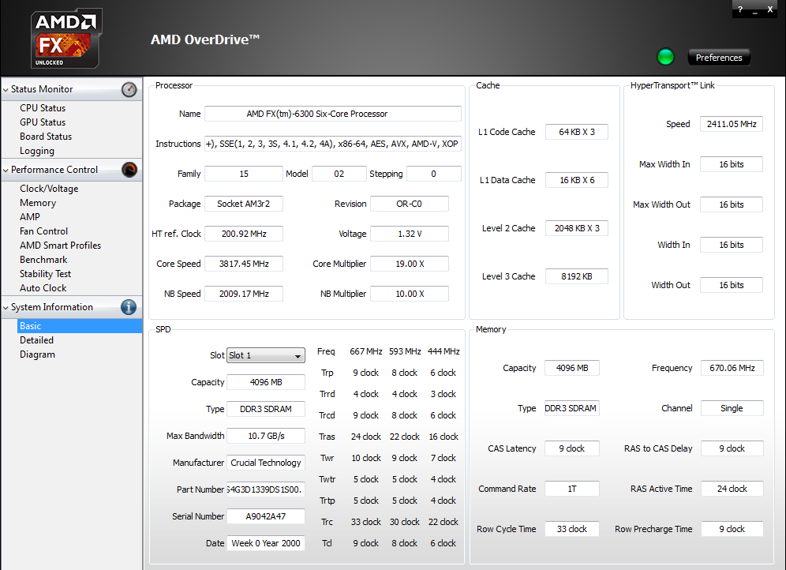Switch to Detailed system information

(x=36, y=340)
